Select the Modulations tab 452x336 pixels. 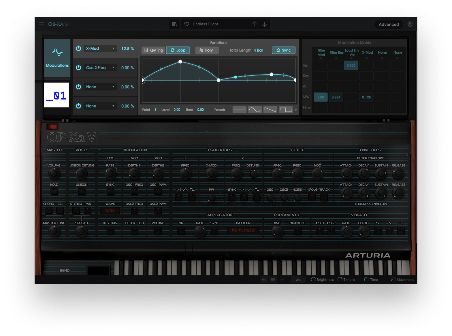tap(57, 58)
